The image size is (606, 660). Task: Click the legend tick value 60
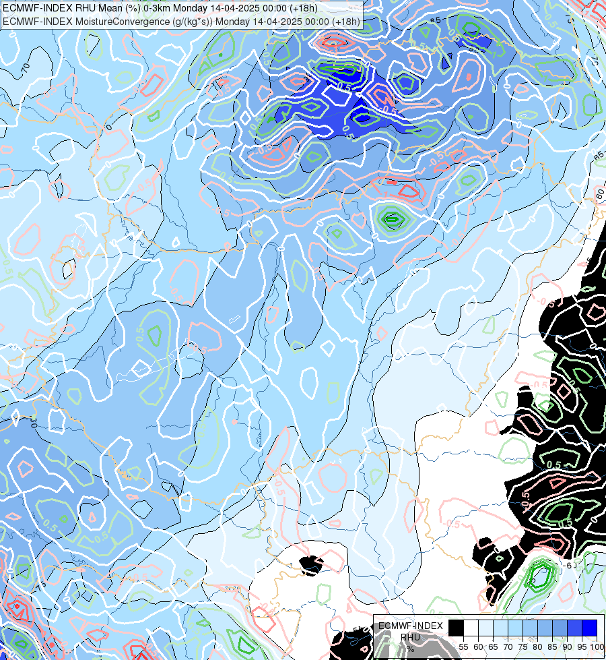pos(478,647)
